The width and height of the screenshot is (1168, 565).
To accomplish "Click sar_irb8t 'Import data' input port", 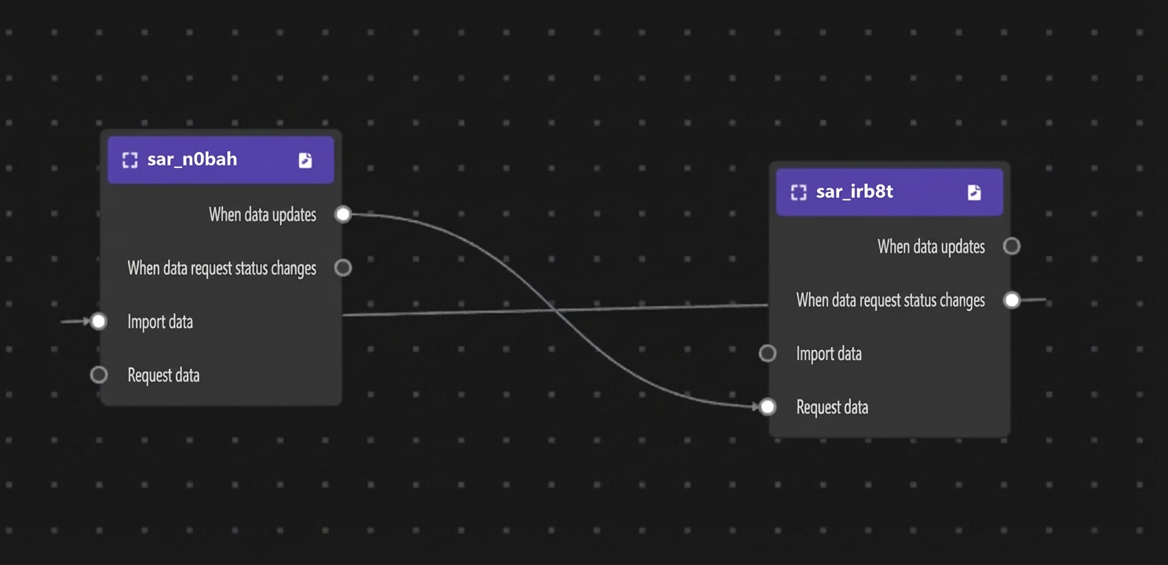I will click(768, 353).
